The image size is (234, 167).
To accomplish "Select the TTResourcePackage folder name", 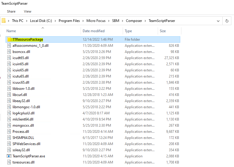I will pyautogui.click(x=28, y=39).
